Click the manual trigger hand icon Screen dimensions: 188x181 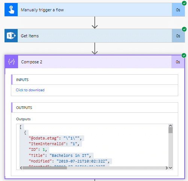point(11,10)
